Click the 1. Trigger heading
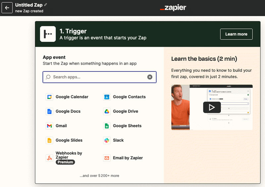Screen dimensions: 265x187 [73, 31]
